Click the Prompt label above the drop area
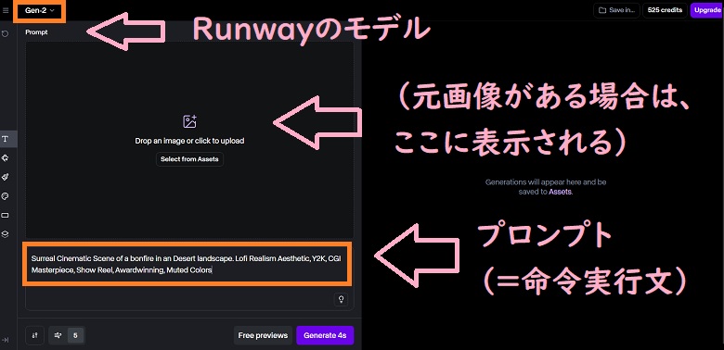Screen dimensions: 724x350 point(36,32)
